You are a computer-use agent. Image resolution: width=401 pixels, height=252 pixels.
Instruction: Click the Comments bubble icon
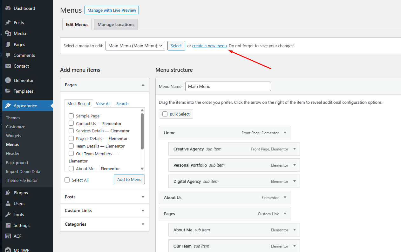click(8, 55)
